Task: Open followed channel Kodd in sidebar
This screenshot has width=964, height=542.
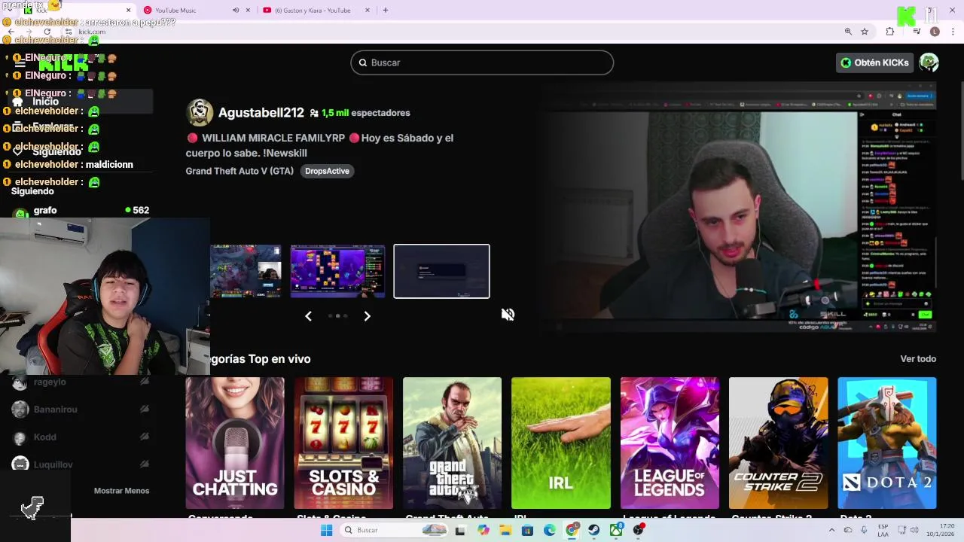Action: [81, 437]
